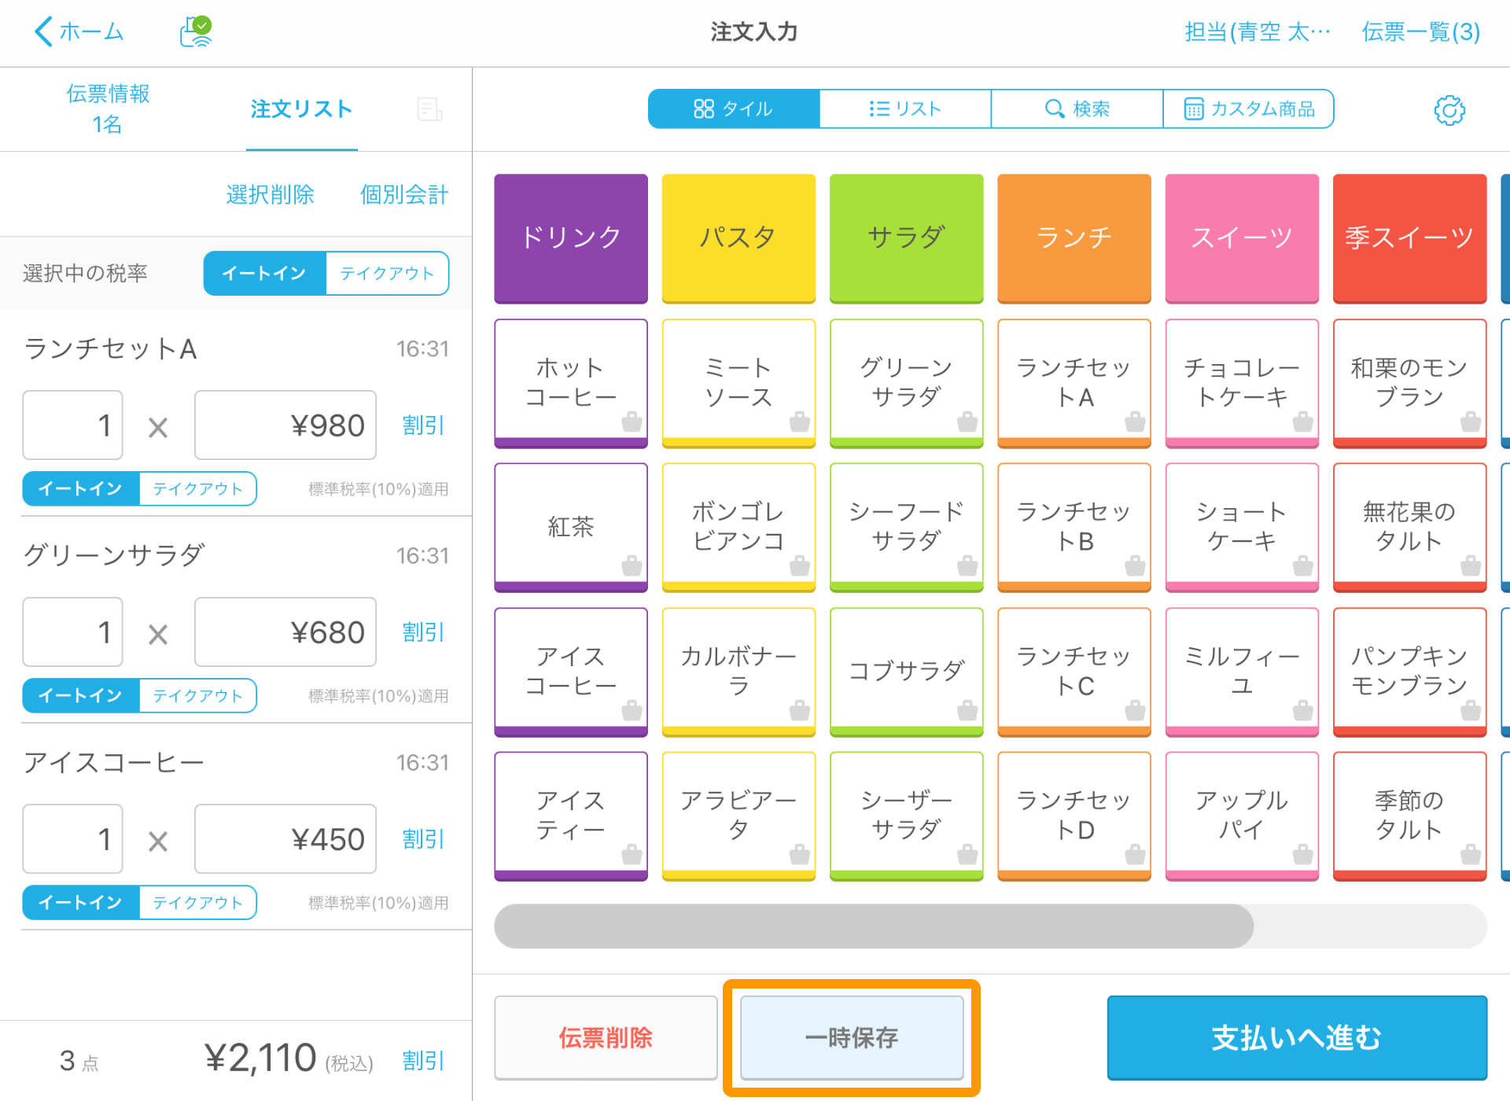Click the 一時保存 temporary save button
Viewport: 1510px width, 1101px height.
coord(852,1038)
